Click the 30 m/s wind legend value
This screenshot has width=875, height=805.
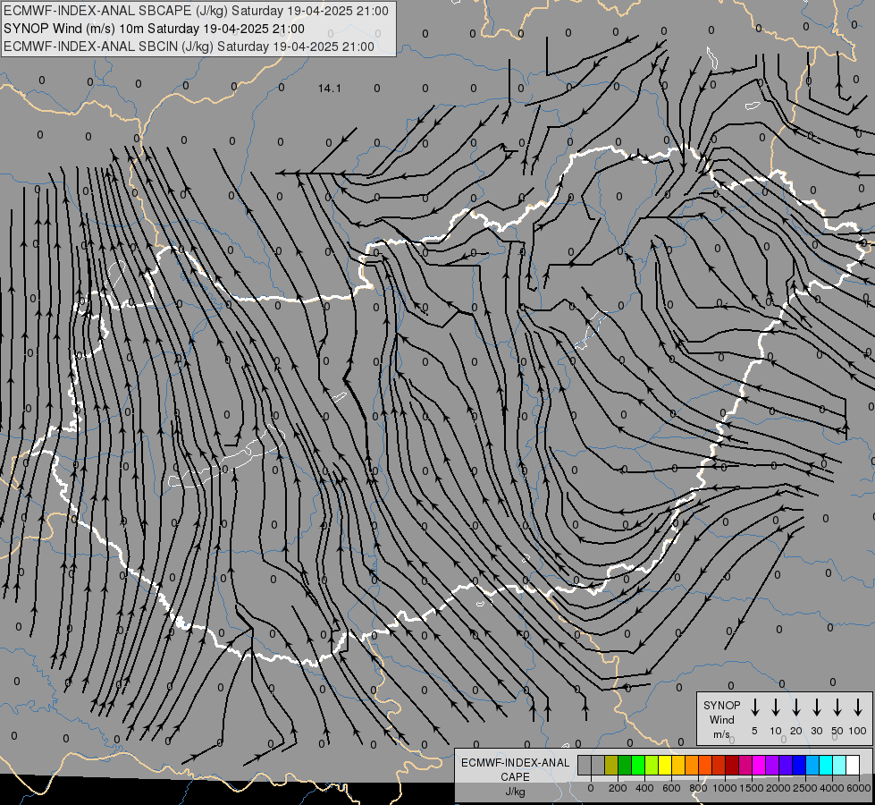(x=816, y=731)
